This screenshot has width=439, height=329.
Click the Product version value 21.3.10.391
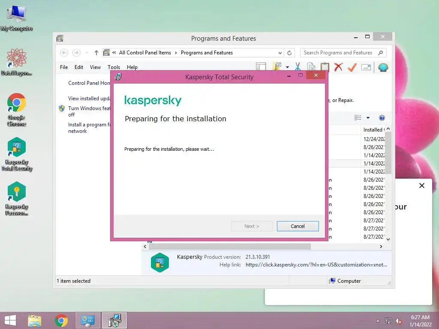(x=258, y=257)
